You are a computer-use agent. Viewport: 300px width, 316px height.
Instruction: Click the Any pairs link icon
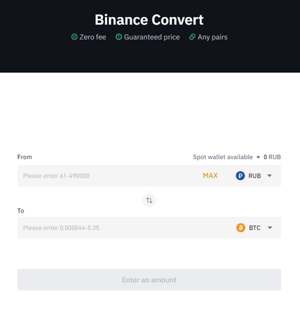(192, 37)
